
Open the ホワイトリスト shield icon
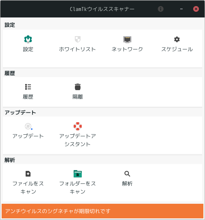pyautogui.click(x=78, y=39)
